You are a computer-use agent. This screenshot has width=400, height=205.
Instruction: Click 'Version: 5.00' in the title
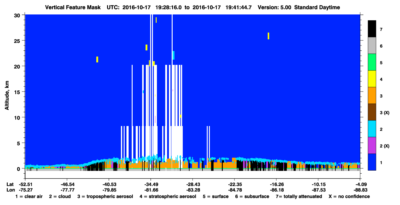[274, 7]
